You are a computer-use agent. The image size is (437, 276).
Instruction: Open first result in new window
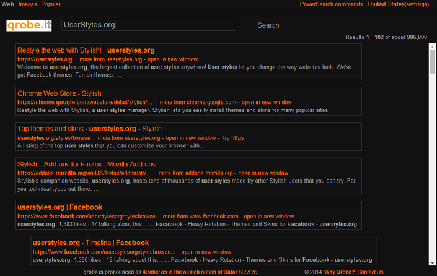coord(172,59)
